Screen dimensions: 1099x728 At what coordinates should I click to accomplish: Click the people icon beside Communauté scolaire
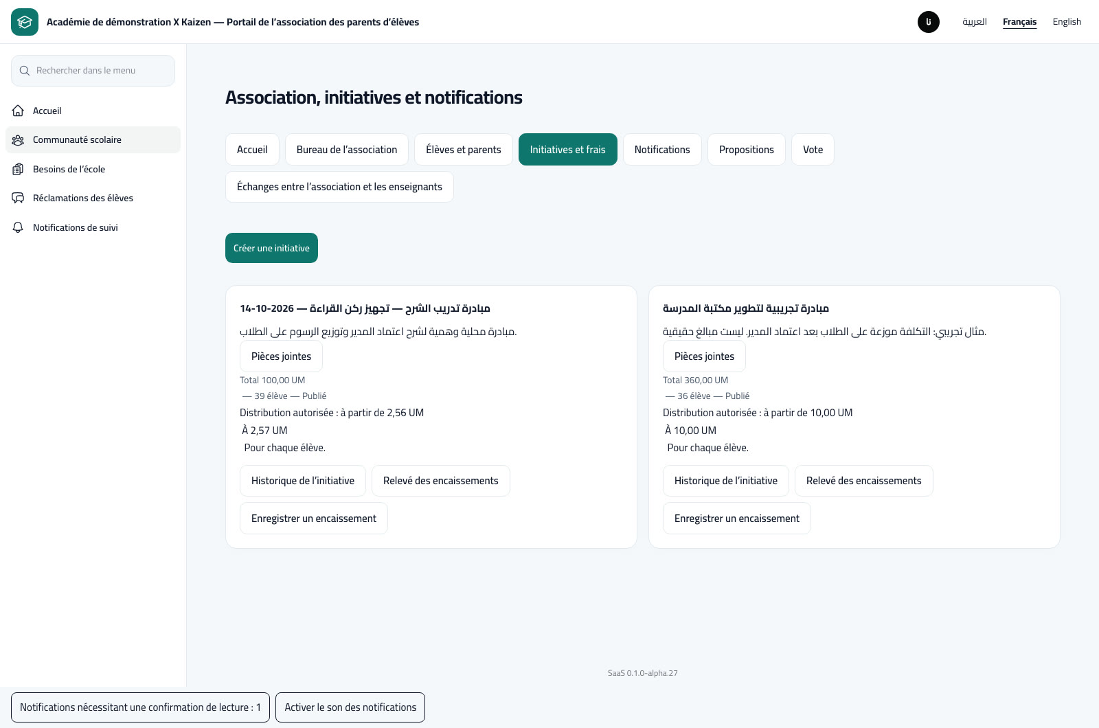point(19,140)
